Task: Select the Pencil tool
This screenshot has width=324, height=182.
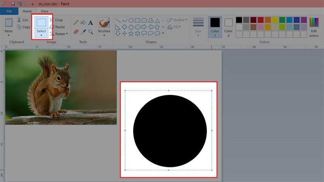Action: pos(76,23)
